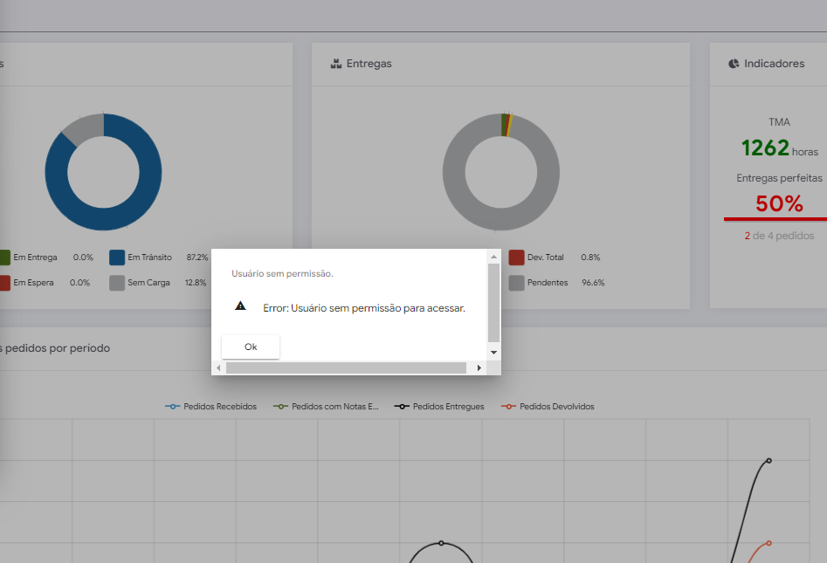Toggle the Pedidos com Notas E... legend item
This screenshot has width=827, height=563.
pos(326,407)
